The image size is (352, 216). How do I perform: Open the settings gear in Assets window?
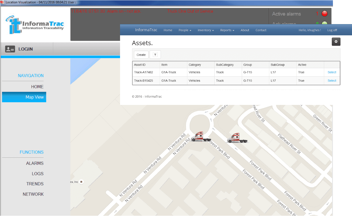336,42
